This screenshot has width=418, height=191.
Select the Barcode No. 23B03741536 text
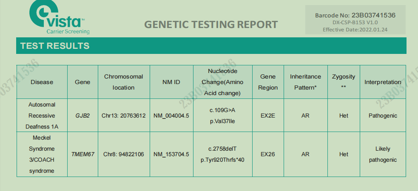[x=355, y=15]
